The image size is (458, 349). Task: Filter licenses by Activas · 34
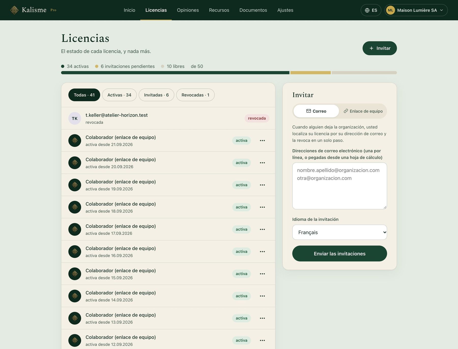(x=119, y=95)
